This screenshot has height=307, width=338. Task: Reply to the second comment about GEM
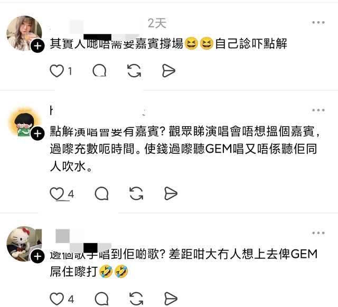tap(101, 193)
